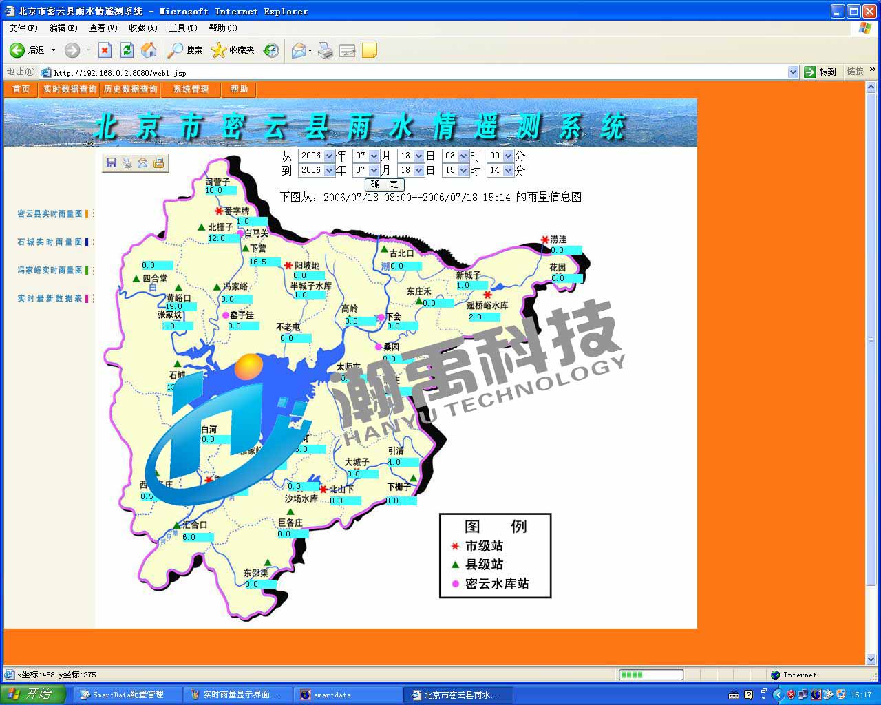Viewport: 881px width, 705px height.
Task: Click the IE Forward arrow button
Action: pos(72,50)
